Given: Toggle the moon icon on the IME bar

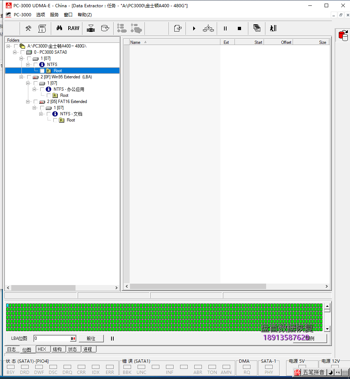Looking at the screenshot, I should point(331,372).
